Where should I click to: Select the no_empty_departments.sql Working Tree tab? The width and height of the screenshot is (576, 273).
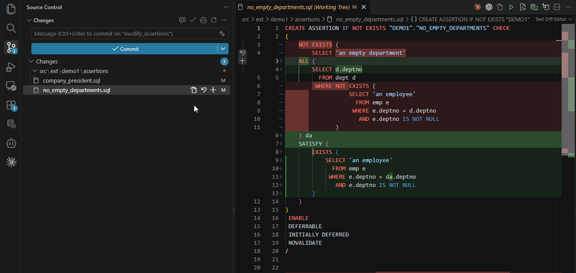(x=298, y=7)
